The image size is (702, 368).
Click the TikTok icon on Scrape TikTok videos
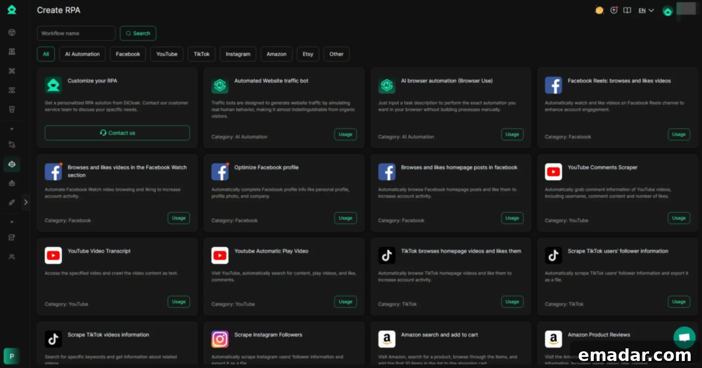53,339
